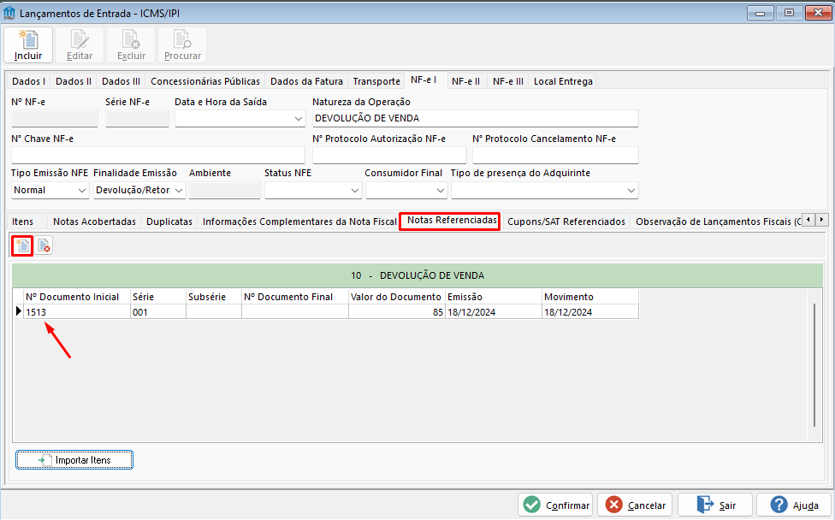
Task: Click the Editar toolbar button
Action: 80,45
